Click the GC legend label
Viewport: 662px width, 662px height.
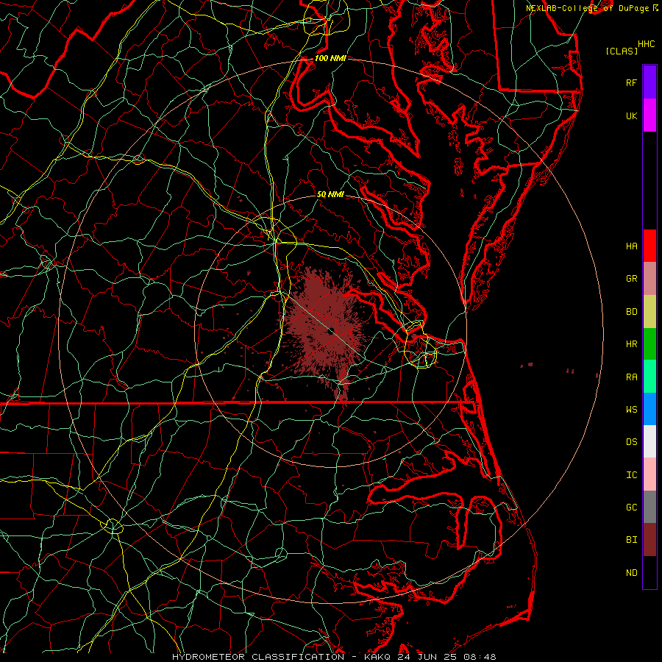click(631, 507)
